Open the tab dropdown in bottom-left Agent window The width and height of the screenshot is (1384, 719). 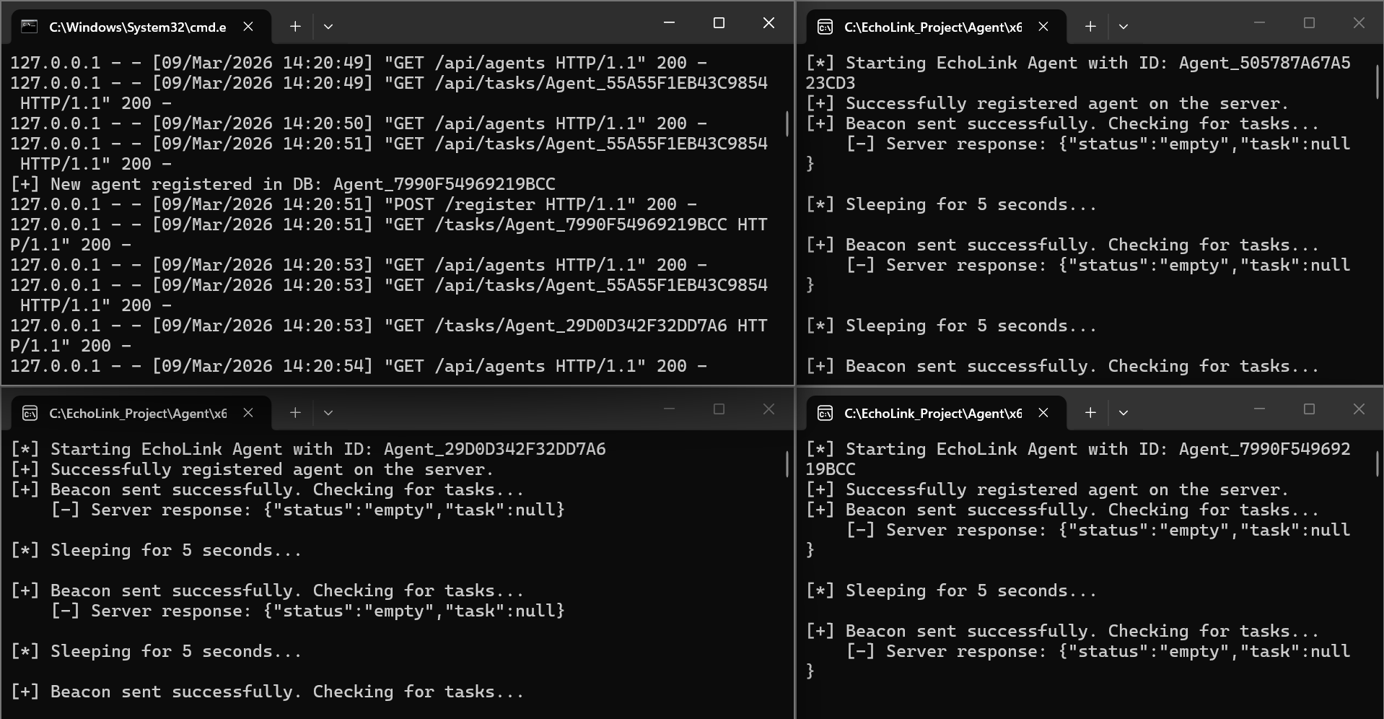pyautogui.click(x=328, y=412)
